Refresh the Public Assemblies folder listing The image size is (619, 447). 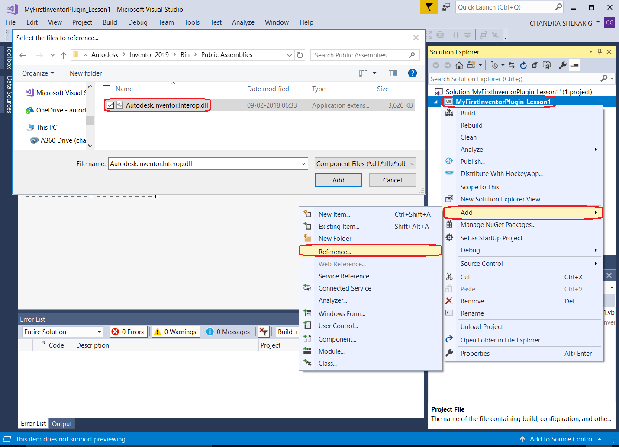tap(300, 55)
